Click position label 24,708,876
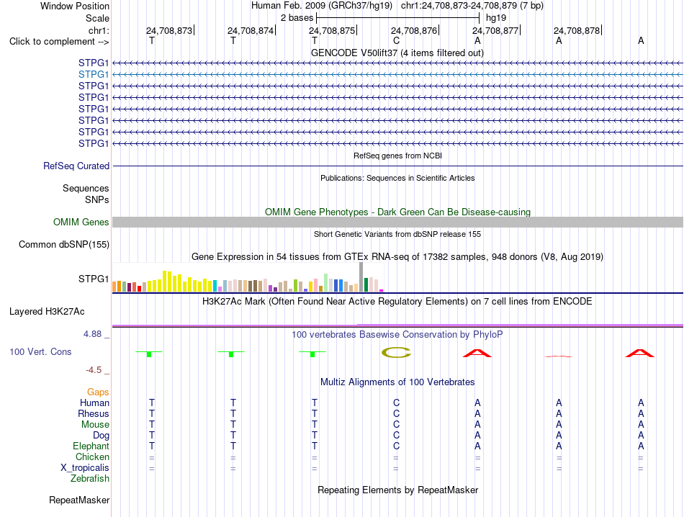The height and width of the screenshot is (517, 684). coord(414,30)
